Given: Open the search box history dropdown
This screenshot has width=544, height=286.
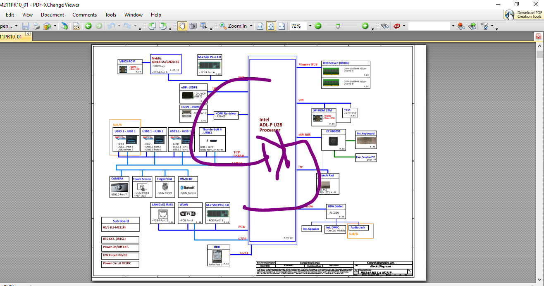Looking at the screenshot, I should [453, 26].
